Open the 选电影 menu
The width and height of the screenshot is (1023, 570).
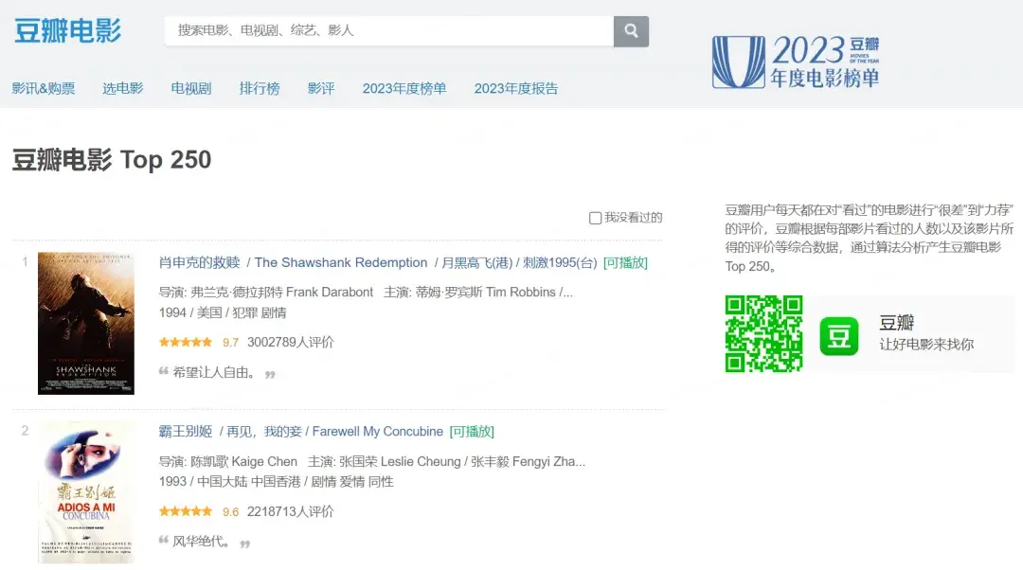coord(122,88)
